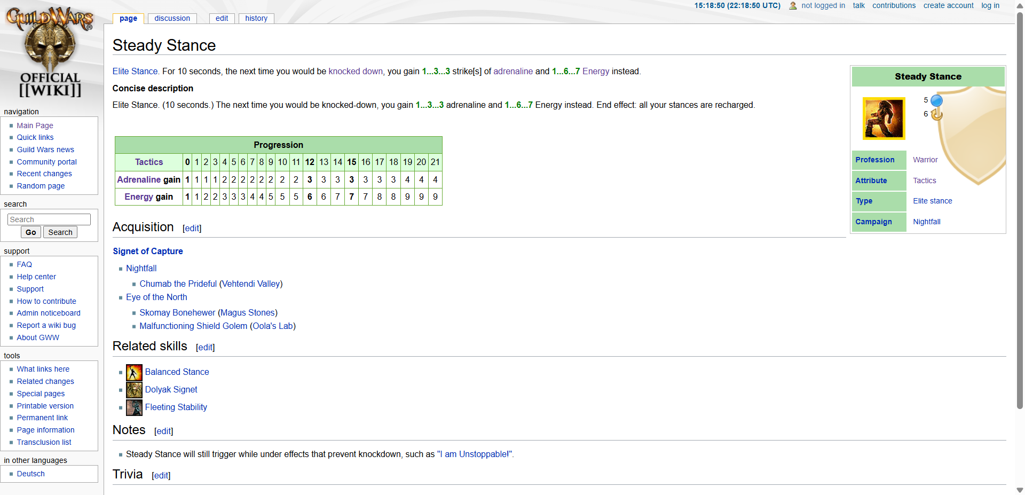Open How to contribute
Viewport: 1025px width, 495px height.
(46, 301)
